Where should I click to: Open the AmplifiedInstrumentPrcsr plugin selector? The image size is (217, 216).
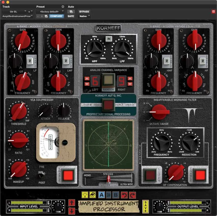coord(17,16)
